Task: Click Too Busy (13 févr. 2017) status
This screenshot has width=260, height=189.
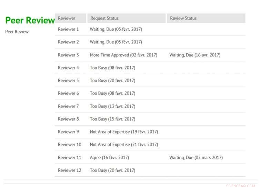Action: point(112,106)
